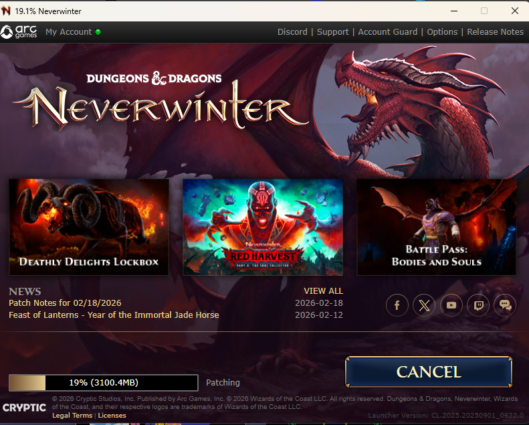
Task: Open the Facebook social icon
Action: point(397,305)
